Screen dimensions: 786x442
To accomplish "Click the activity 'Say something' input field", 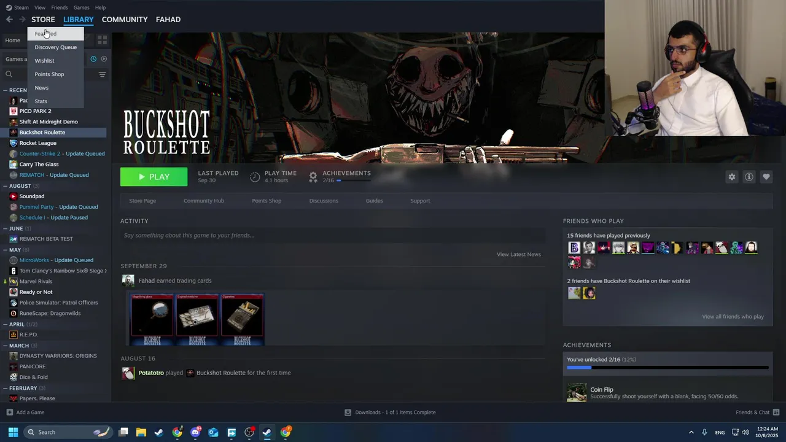I will pyautogui.click(x=333, y=235).
